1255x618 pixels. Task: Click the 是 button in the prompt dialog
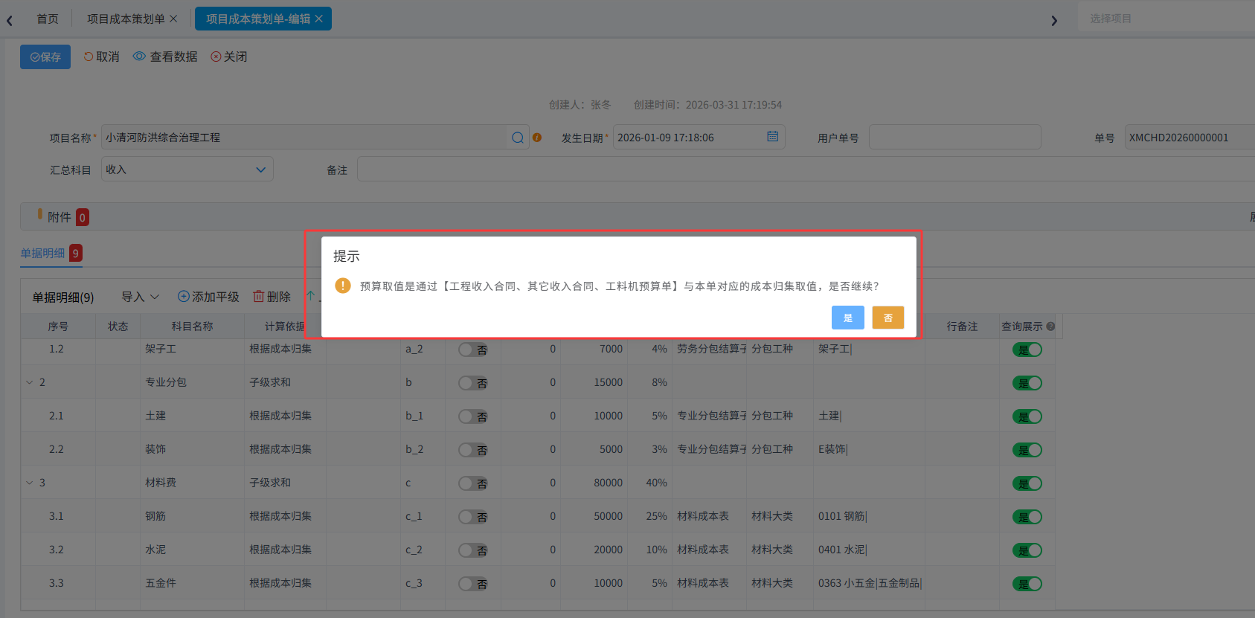pyautogui.click(x=847, y=318)
